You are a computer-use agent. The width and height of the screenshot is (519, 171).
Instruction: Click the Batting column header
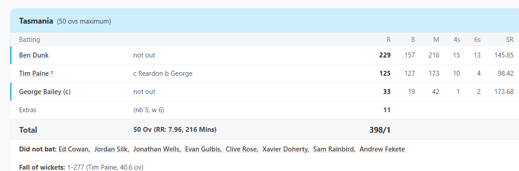click(x=30, y=40)
